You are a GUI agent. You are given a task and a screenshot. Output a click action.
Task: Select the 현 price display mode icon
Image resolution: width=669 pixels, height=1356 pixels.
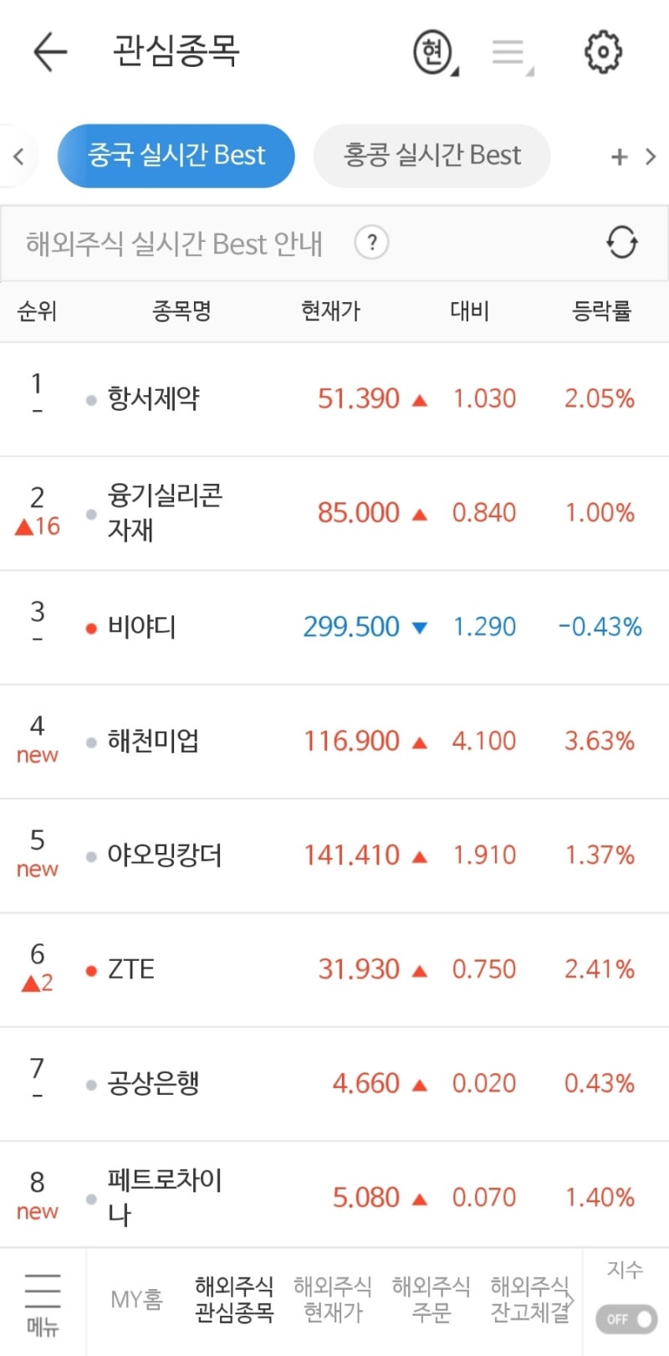click(432, 52)
